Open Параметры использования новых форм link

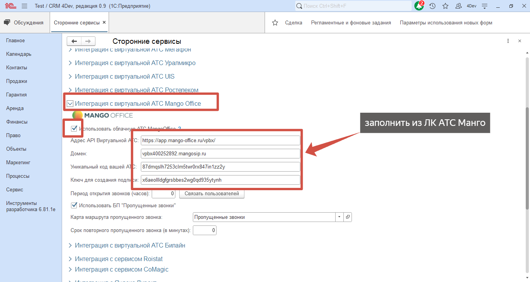(446, 22)
